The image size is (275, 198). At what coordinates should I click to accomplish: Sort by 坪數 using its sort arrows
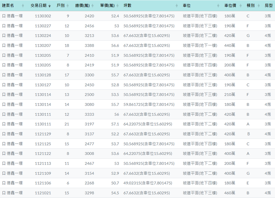pos(177,6)
